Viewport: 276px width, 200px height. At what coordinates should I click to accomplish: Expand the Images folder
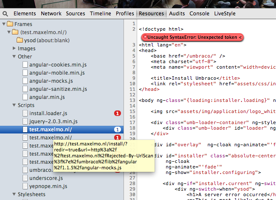14,49
